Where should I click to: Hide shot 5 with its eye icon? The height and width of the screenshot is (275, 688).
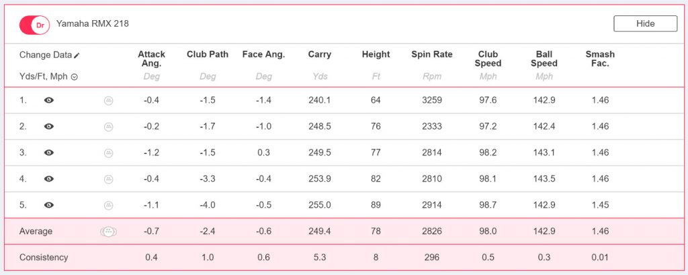(x=49, y=205)
